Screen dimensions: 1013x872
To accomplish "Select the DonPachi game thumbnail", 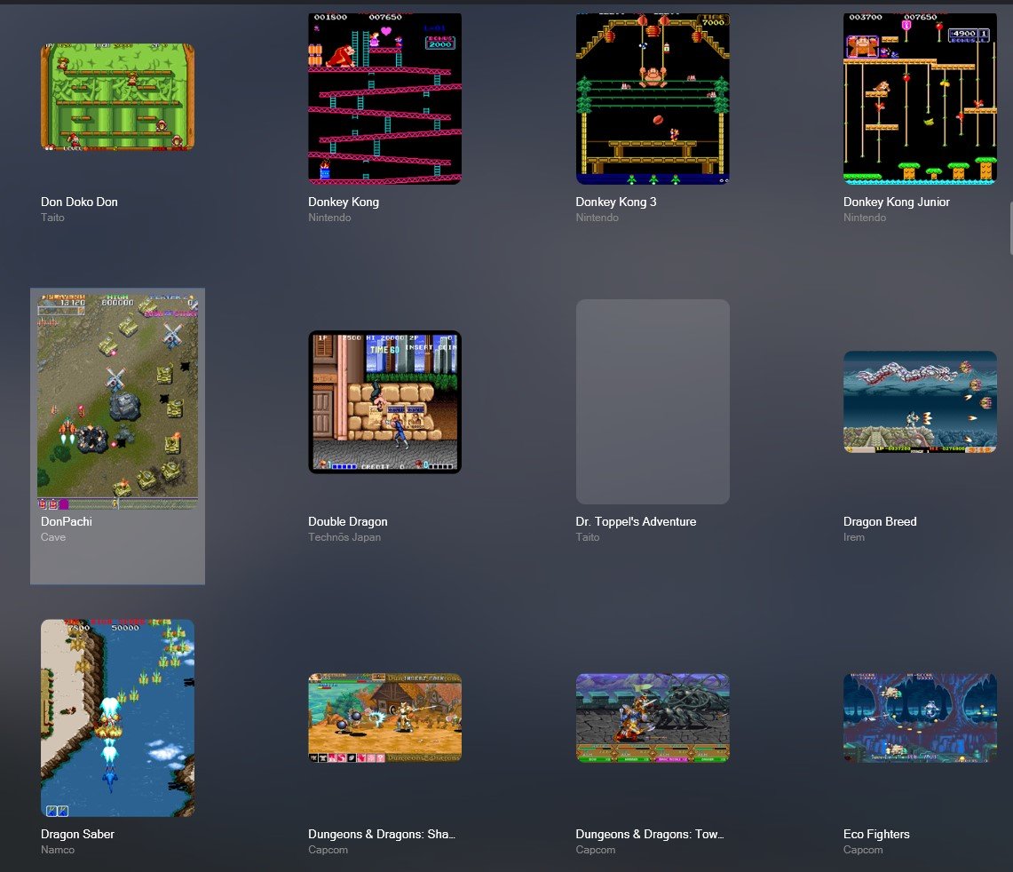I will pos(117,401).
